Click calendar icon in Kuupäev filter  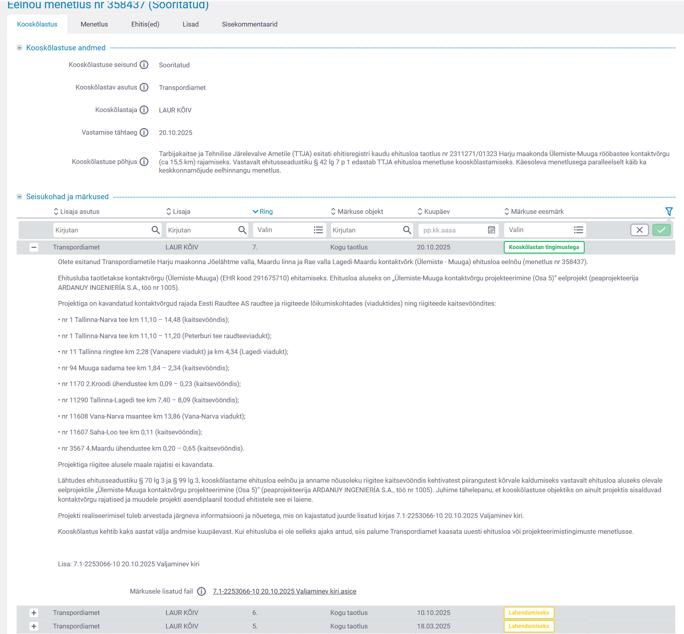[491, 230]
